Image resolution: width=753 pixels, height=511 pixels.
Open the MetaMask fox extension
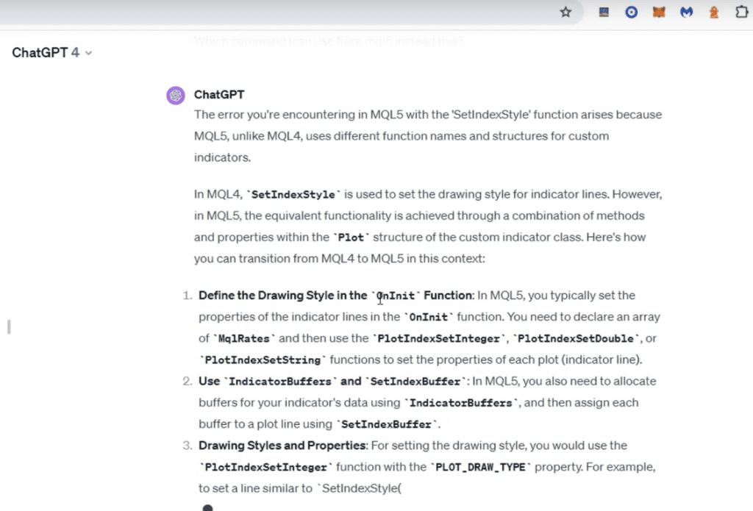[x=659, y=12]
